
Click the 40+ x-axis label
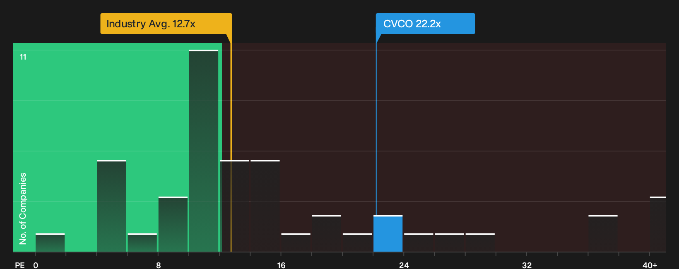[650, 265]
